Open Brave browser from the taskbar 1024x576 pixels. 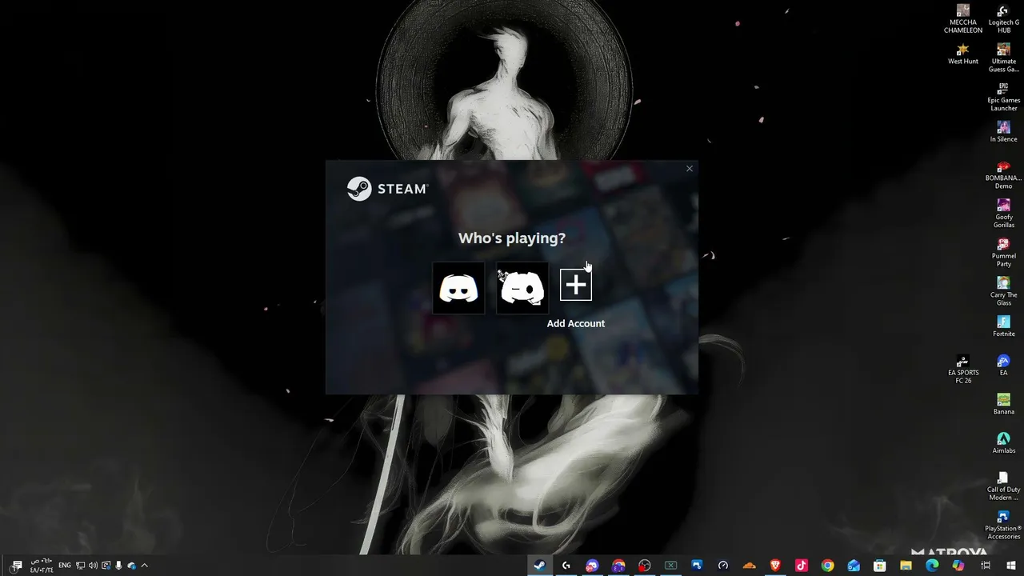[775, 566]
